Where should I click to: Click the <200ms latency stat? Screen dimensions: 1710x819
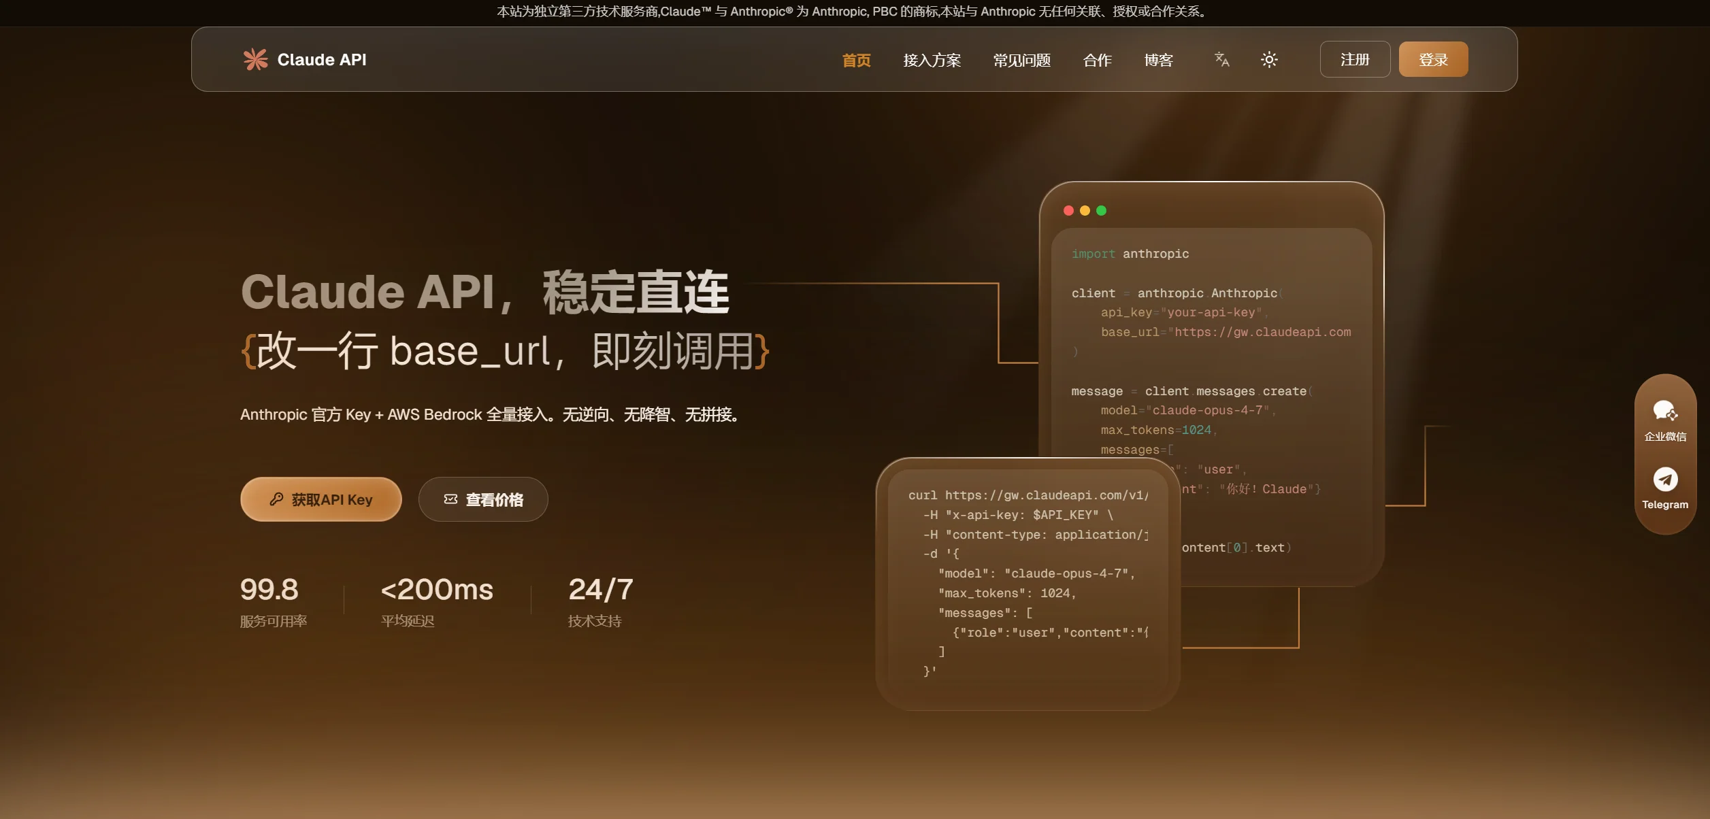[437, 589]
